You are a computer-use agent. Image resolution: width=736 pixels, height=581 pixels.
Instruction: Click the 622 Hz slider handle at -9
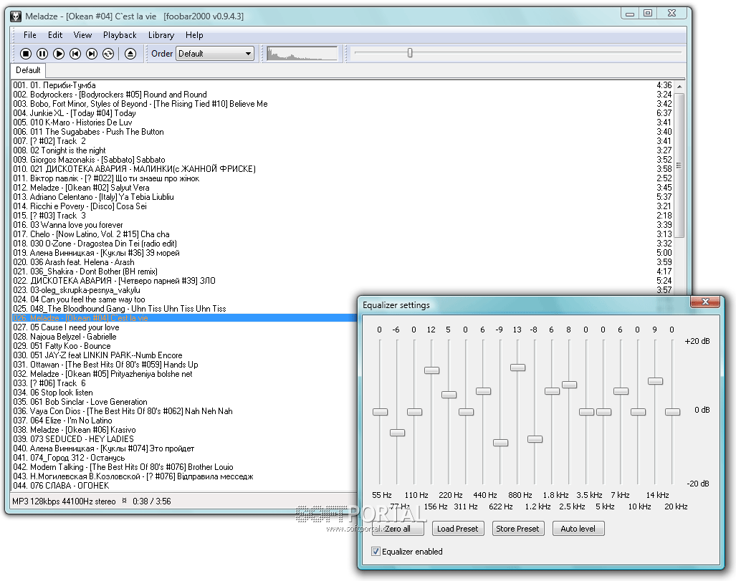pyautogui.click(x=500, y=443)
